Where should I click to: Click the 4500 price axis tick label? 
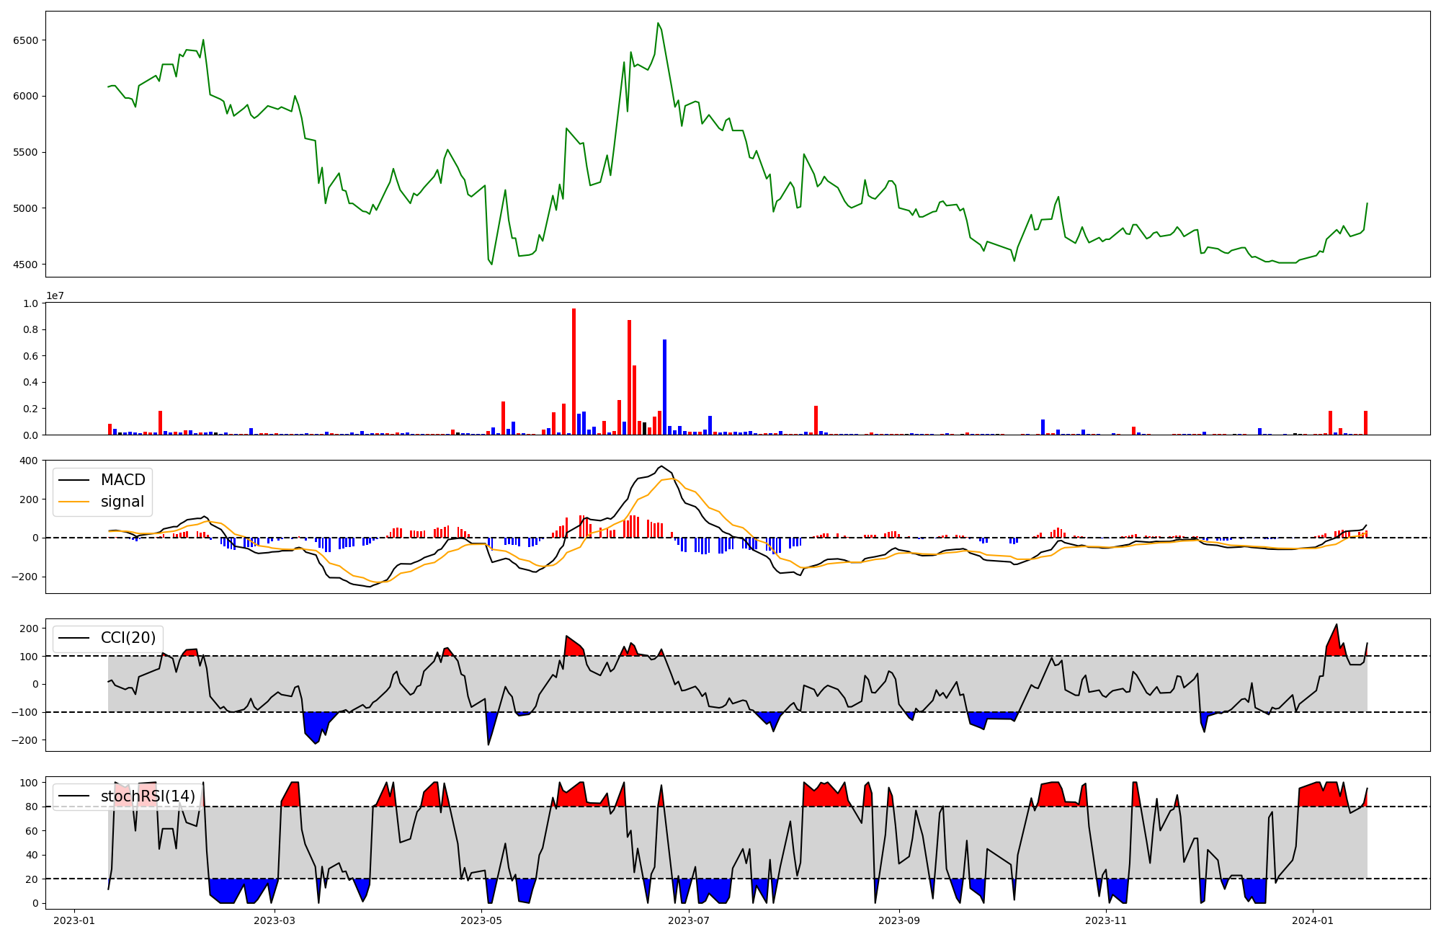point(26,265)
